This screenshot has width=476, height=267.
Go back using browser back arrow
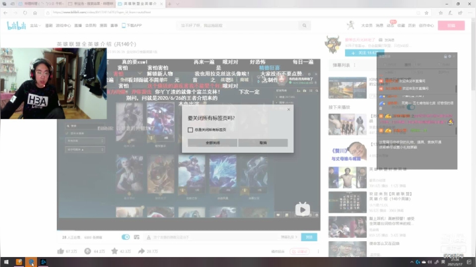[6, 13]
